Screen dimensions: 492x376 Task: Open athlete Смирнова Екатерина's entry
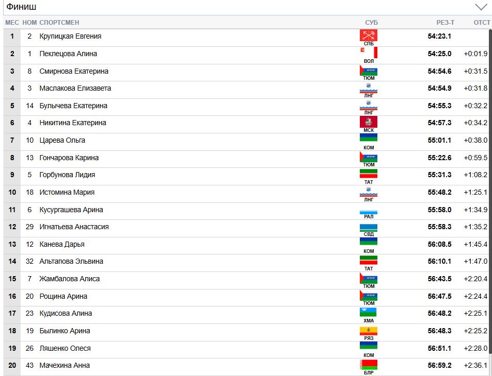(74, 71)
